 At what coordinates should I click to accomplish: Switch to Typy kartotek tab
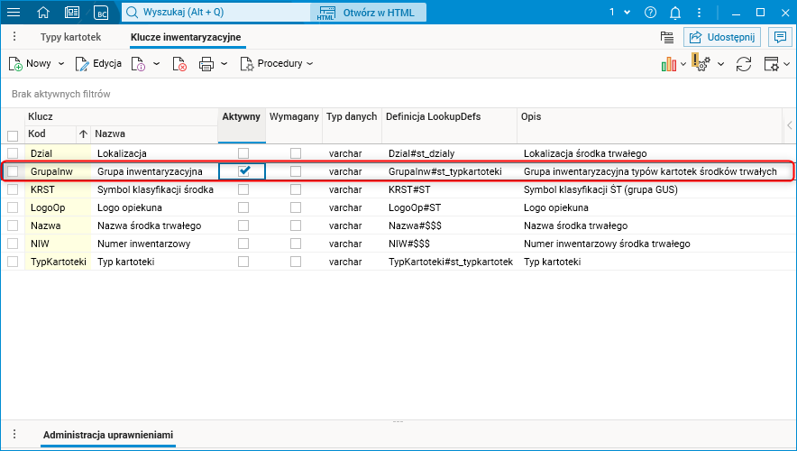(x=70, y=37)
